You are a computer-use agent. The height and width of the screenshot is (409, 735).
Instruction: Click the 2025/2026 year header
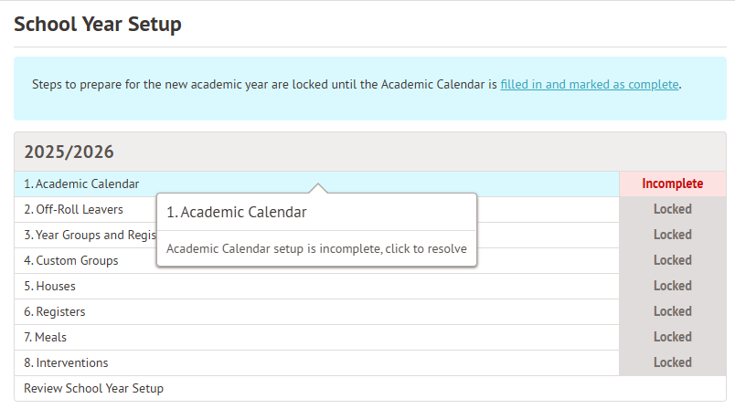click(69, 152)
